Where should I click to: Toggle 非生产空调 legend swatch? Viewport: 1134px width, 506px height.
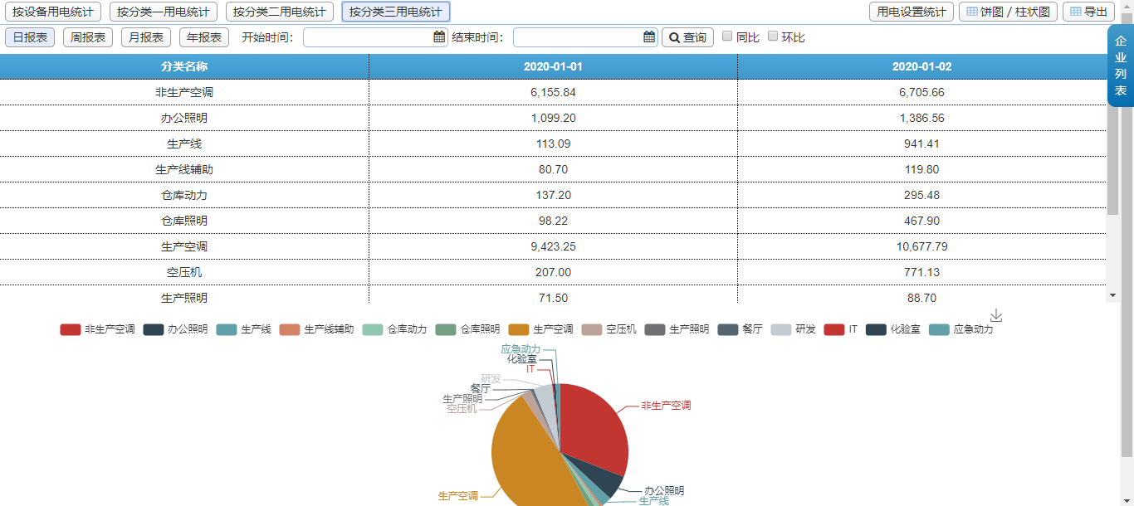point(71,329)
